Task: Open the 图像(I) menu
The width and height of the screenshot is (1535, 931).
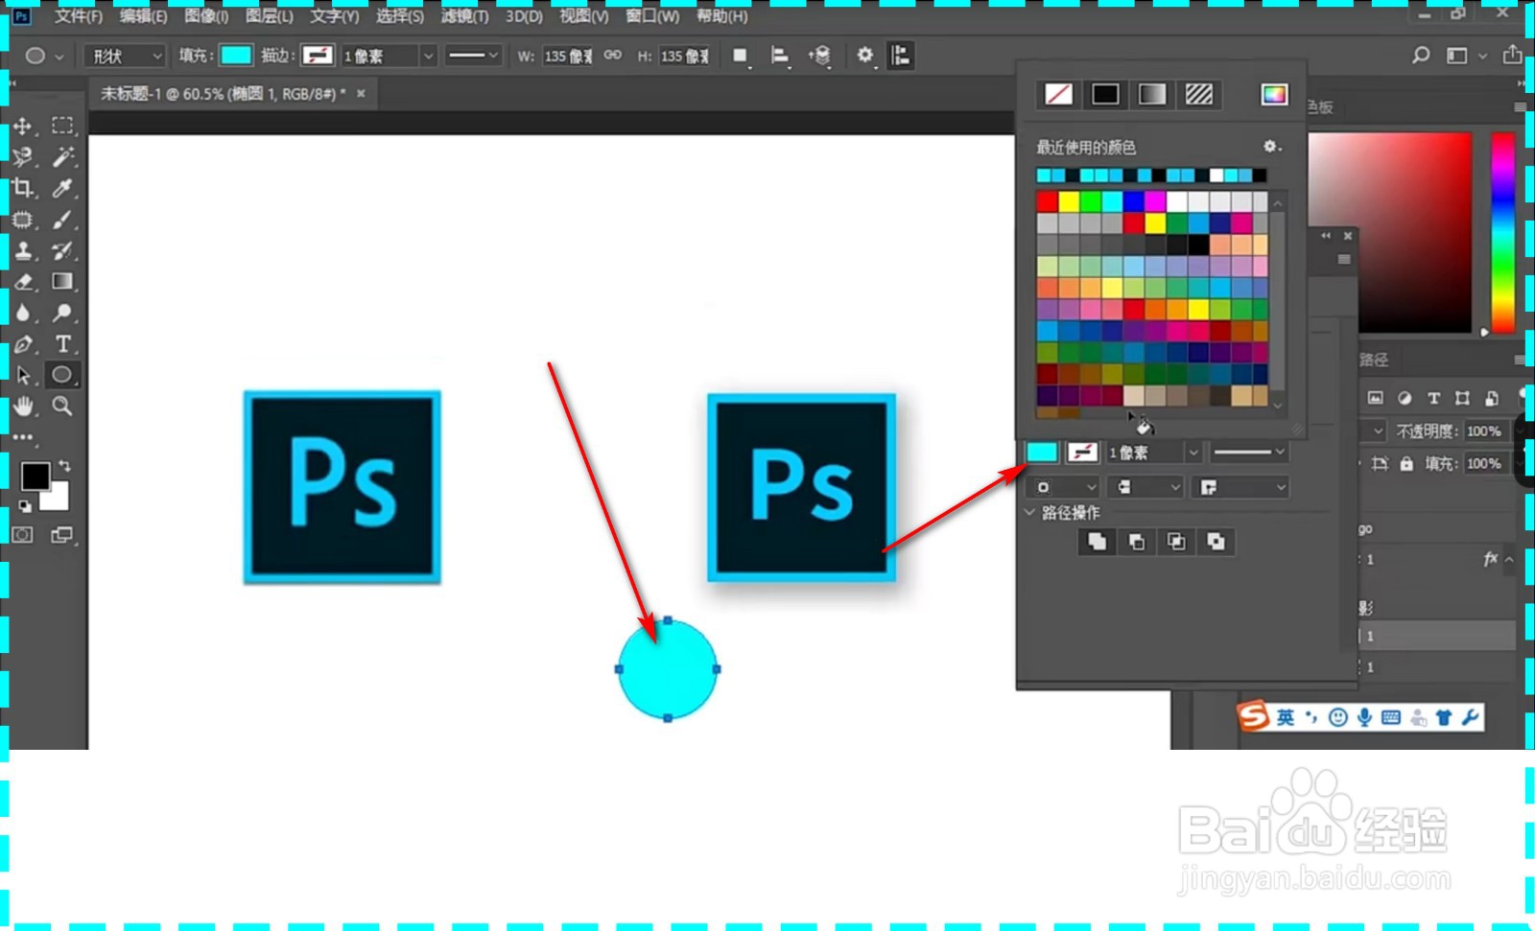Action: click(206, 15)
